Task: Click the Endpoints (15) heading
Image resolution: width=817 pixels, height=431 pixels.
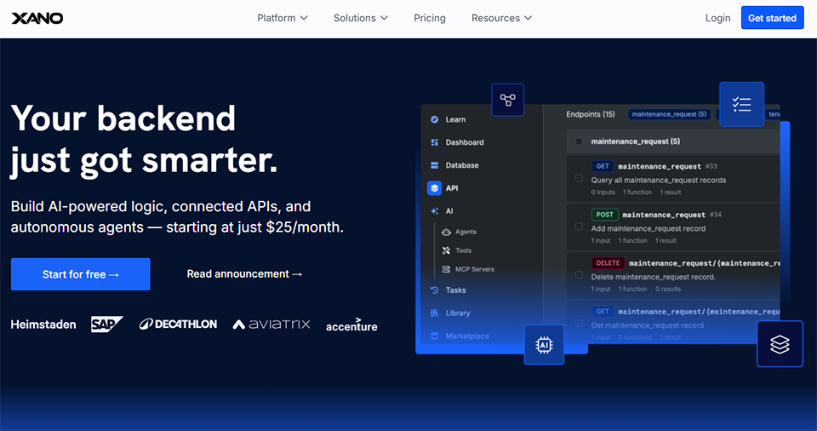Action: tap(591, 114)
